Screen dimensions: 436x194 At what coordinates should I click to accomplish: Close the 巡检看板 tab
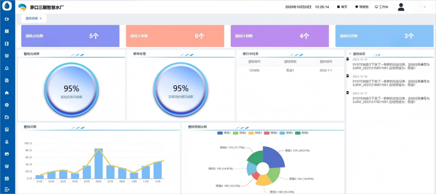(41, 18)
